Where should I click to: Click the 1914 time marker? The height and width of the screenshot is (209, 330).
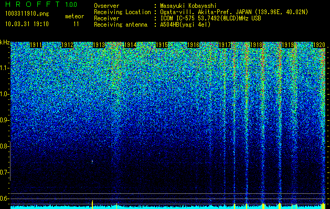click(x=130, y=45)
